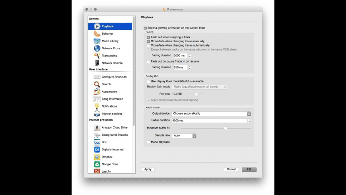Open Music Library settings page
346x195 pixels.
[110, 41]
